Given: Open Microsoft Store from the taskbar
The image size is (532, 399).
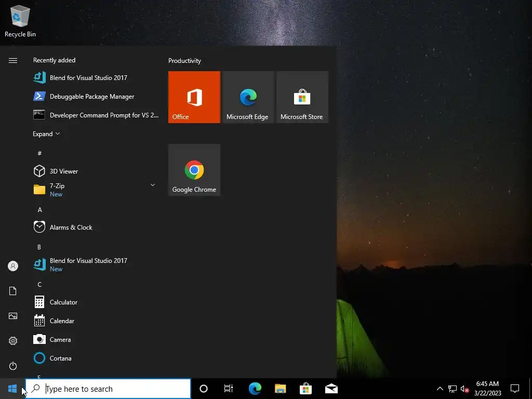Looking at the screenshot, I should (305, 389).
